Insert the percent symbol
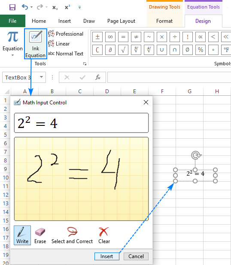231x265 pixels. click(x=201, y=50)
